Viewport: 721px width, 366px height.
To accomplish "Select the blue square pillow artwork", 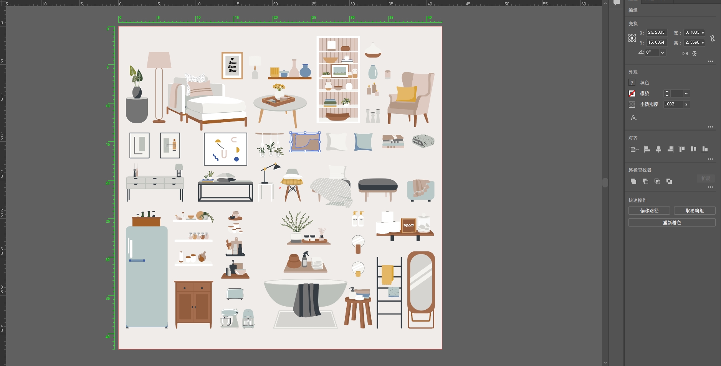I will click(x=363, y=141).
